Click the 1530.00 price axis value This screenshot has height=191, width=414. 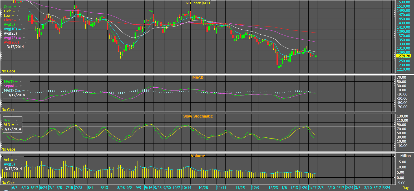coord(403,2)
